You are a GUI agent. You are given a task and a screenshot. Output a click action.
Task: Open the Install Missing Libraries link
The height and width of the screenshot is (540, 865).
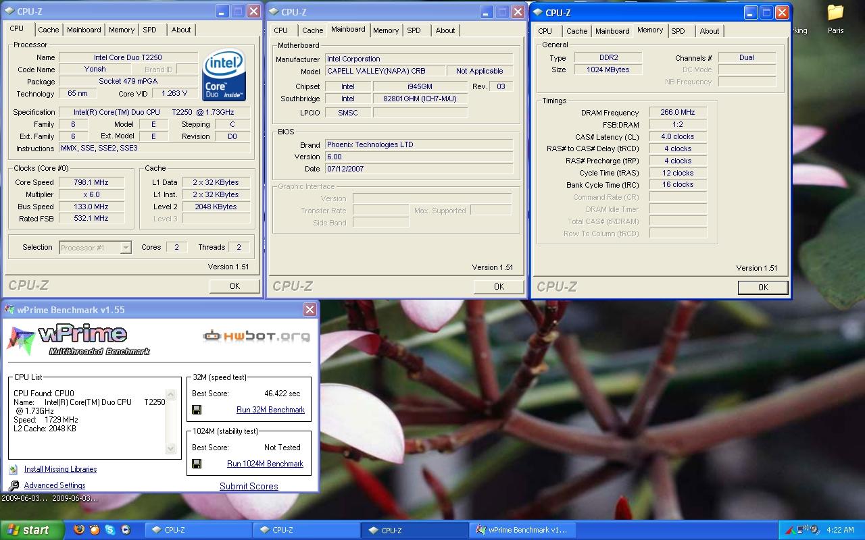click(x=60, y=469)
